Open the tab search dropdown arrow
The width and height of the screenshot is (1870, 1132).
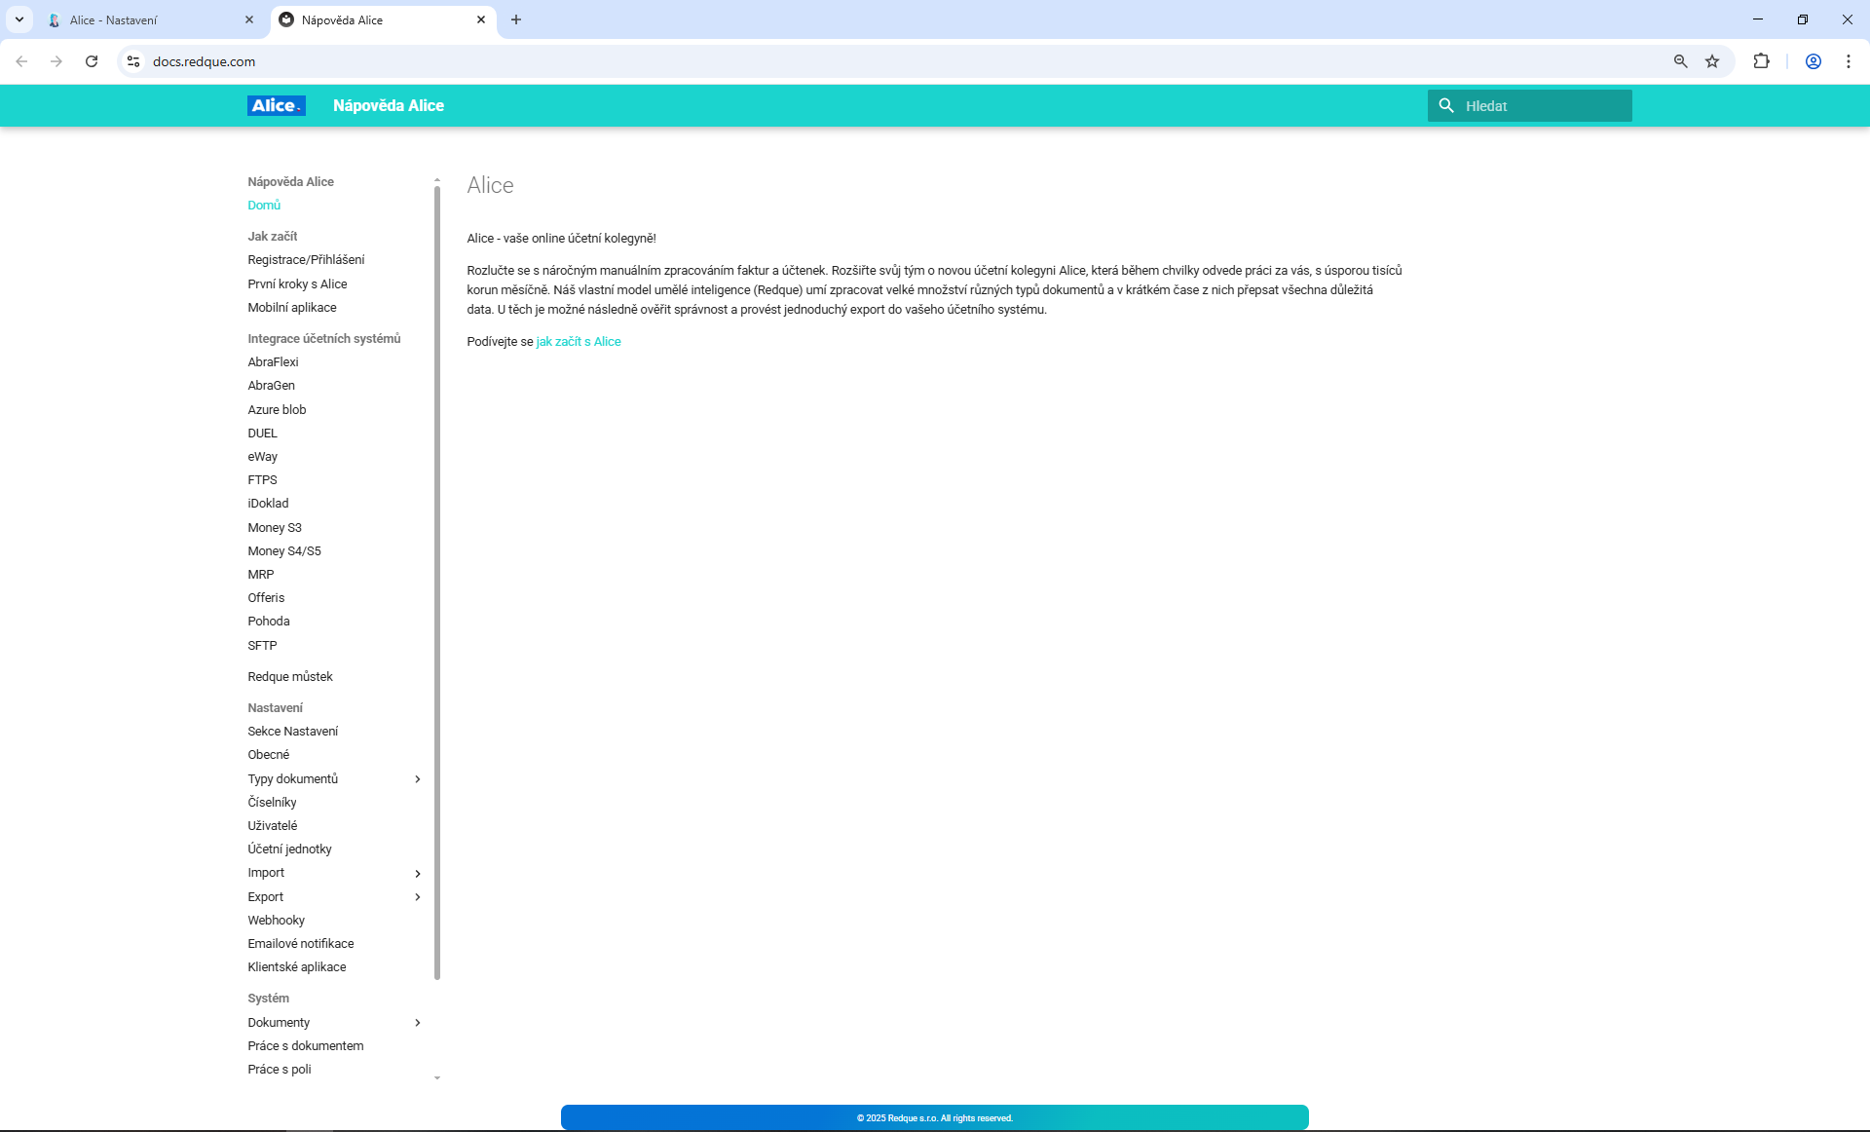tap(19, 19)
